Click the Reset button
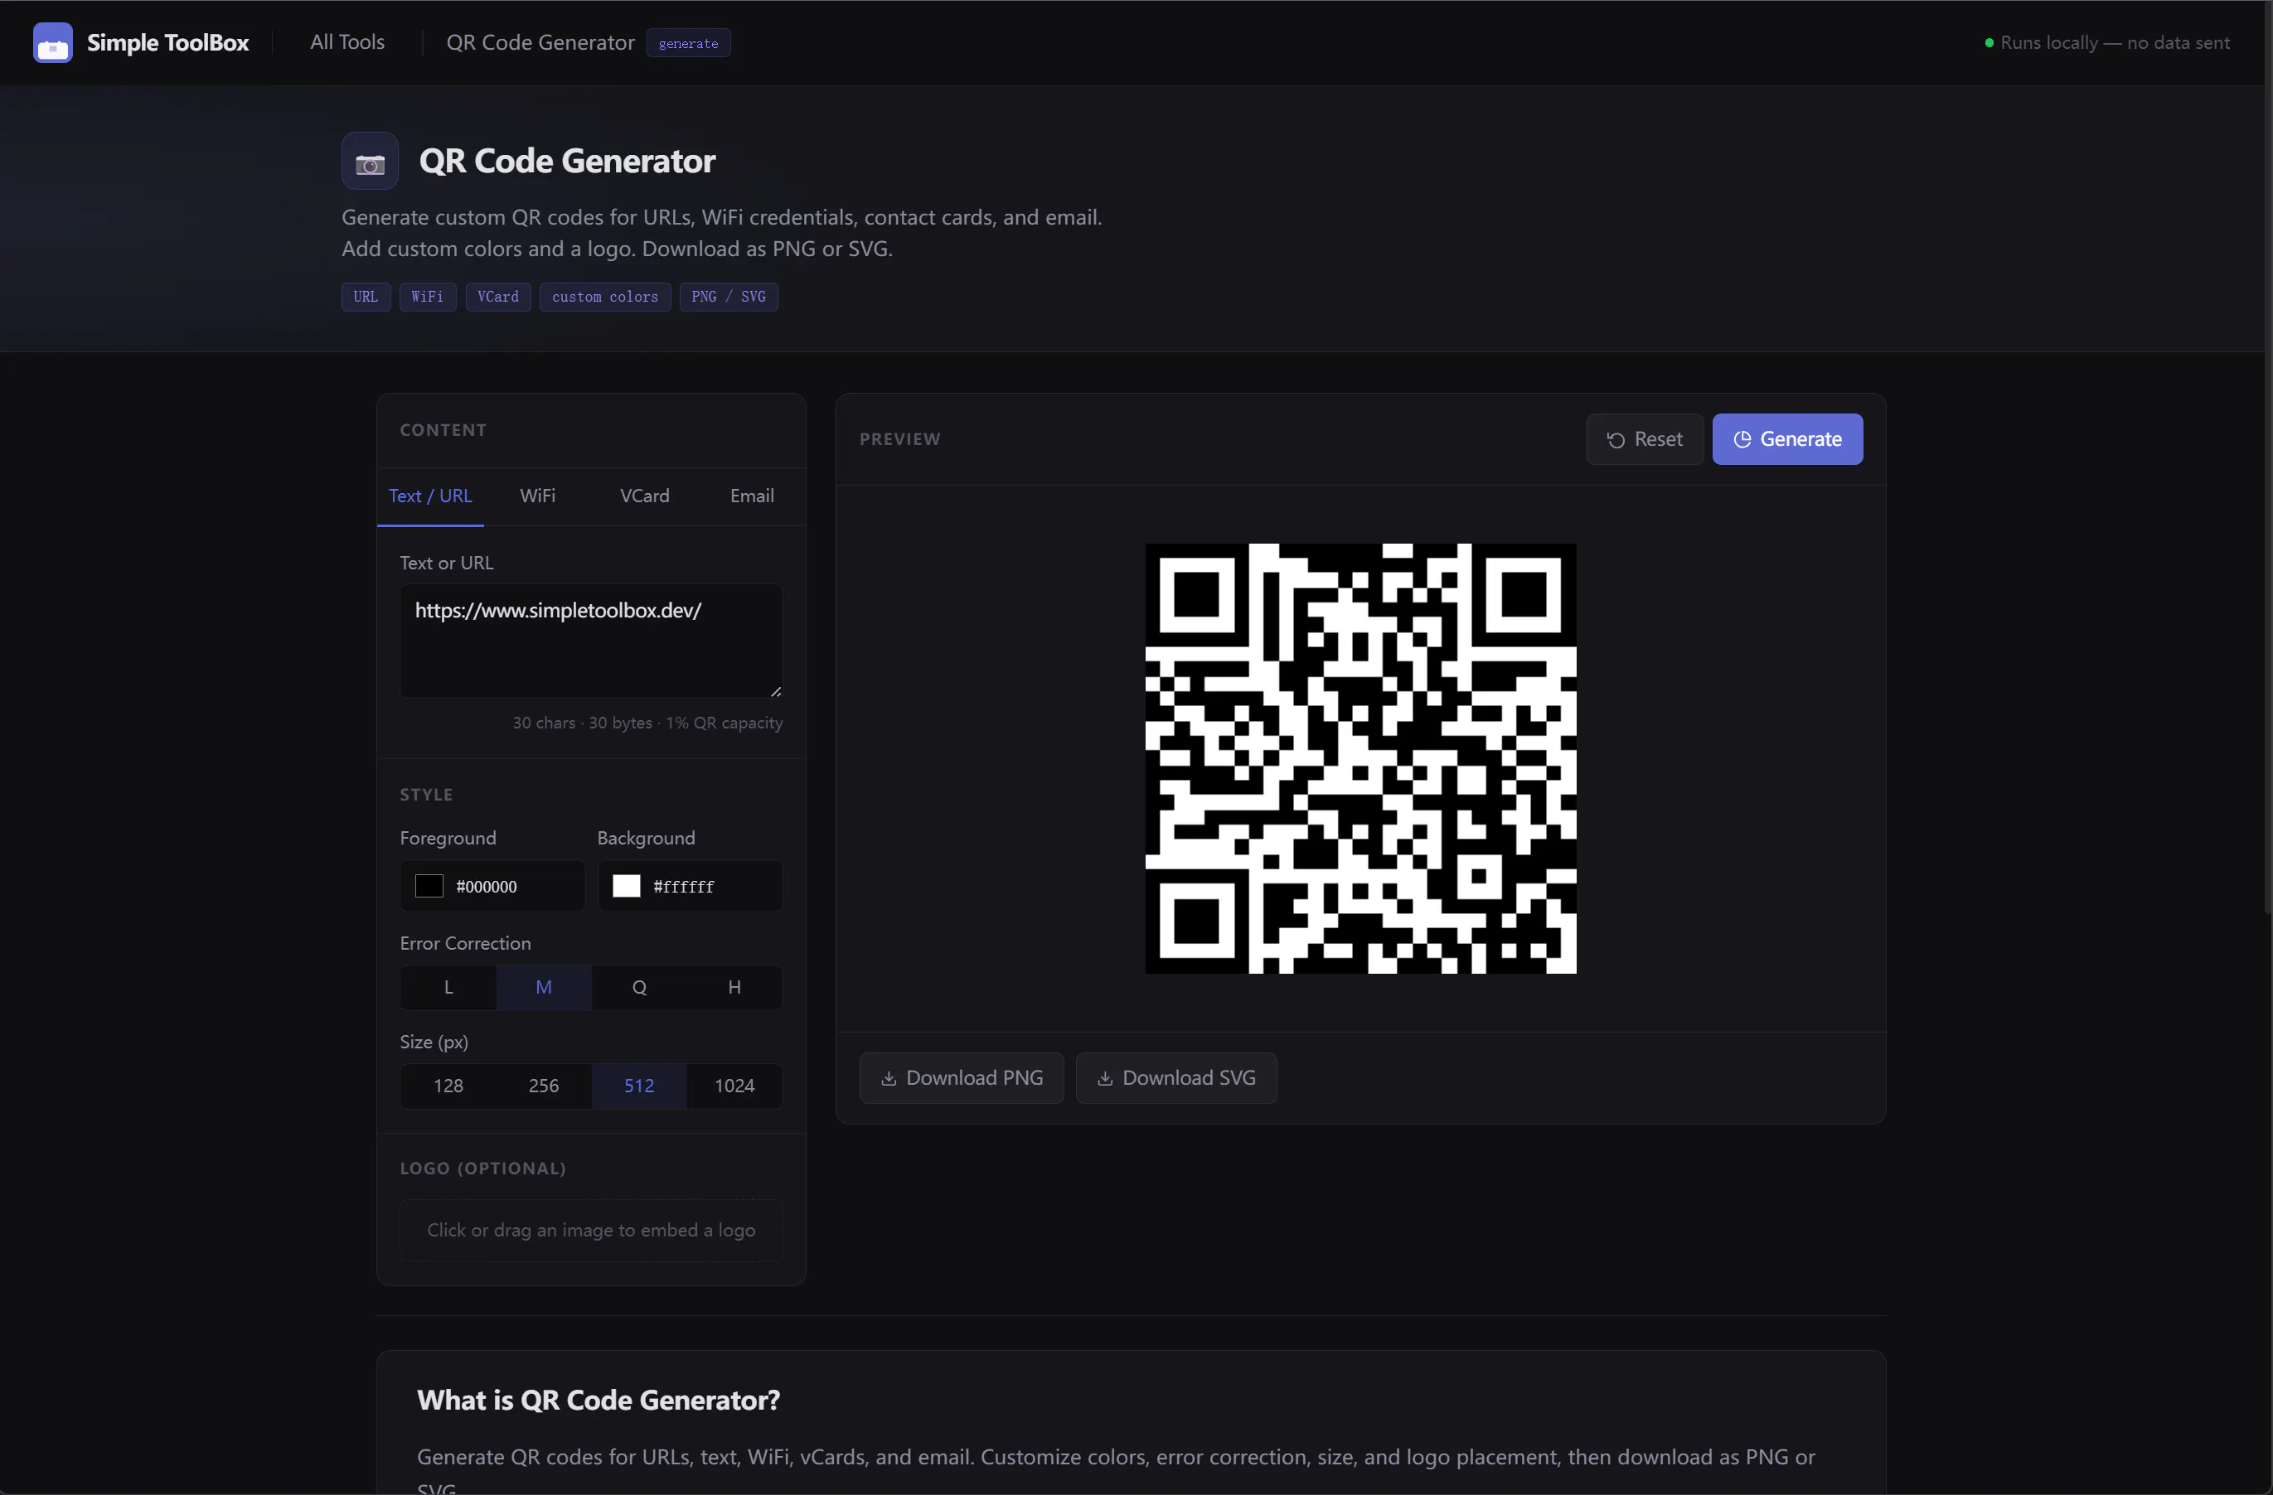 tap(1645, 439)
